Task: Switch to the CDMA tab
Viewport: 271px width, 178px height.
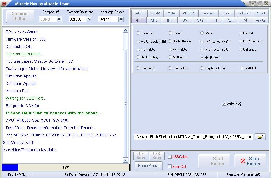Action: pos(155,13)
